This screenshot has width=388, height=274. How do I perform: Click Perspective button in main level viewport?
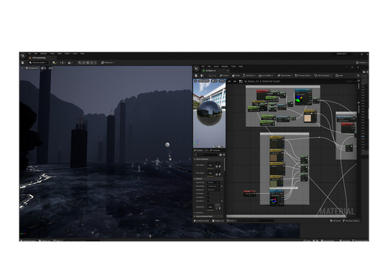(x=32, y=68)
